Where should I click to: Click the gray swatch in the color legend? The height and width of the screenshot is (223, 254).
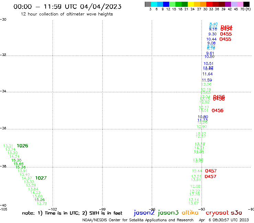(148, 4)
